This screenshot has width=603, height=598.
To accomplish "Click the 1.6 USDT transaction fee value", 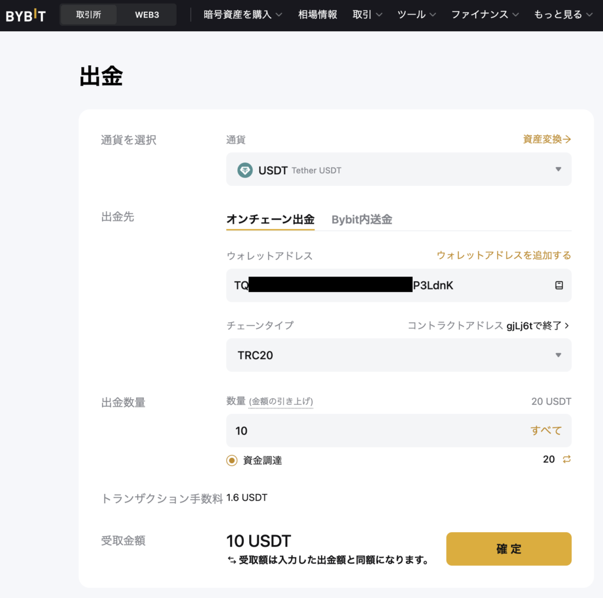I will (x=247, y=498).
